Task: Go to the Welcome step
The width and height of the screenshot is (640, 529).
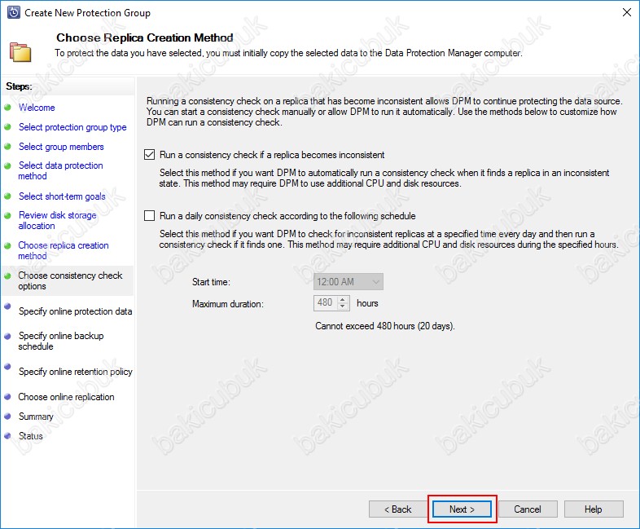Action: tap(37, 108)
